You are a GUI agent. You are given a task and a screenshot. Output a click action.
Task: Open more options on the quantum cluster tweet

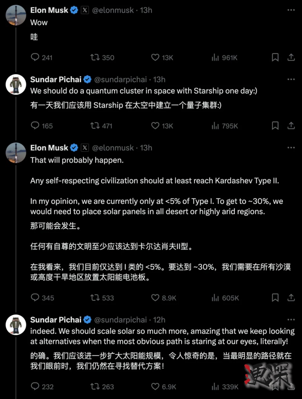point(291,80)
